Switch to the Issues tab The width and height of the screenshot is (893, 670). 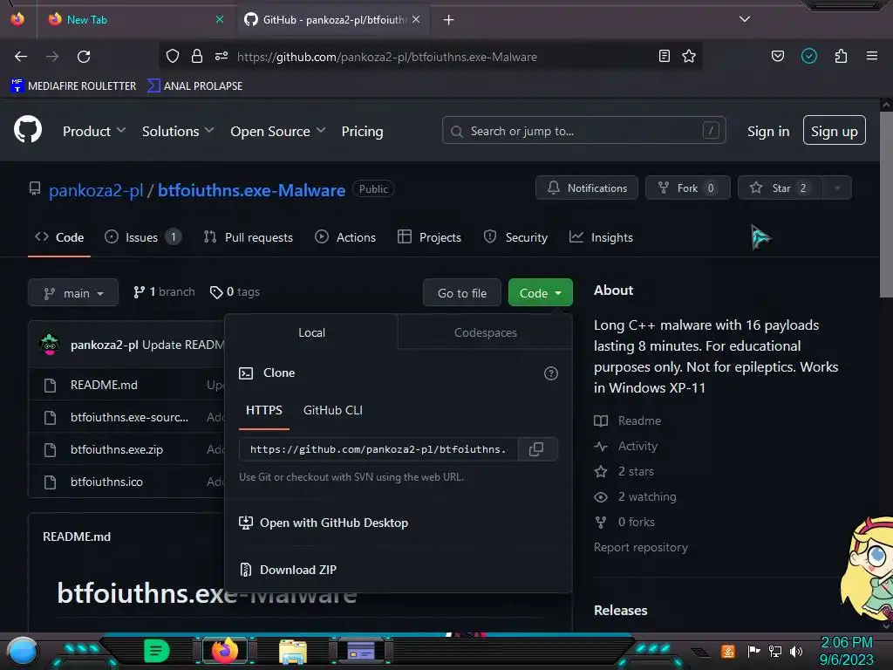tap(143, 237)
